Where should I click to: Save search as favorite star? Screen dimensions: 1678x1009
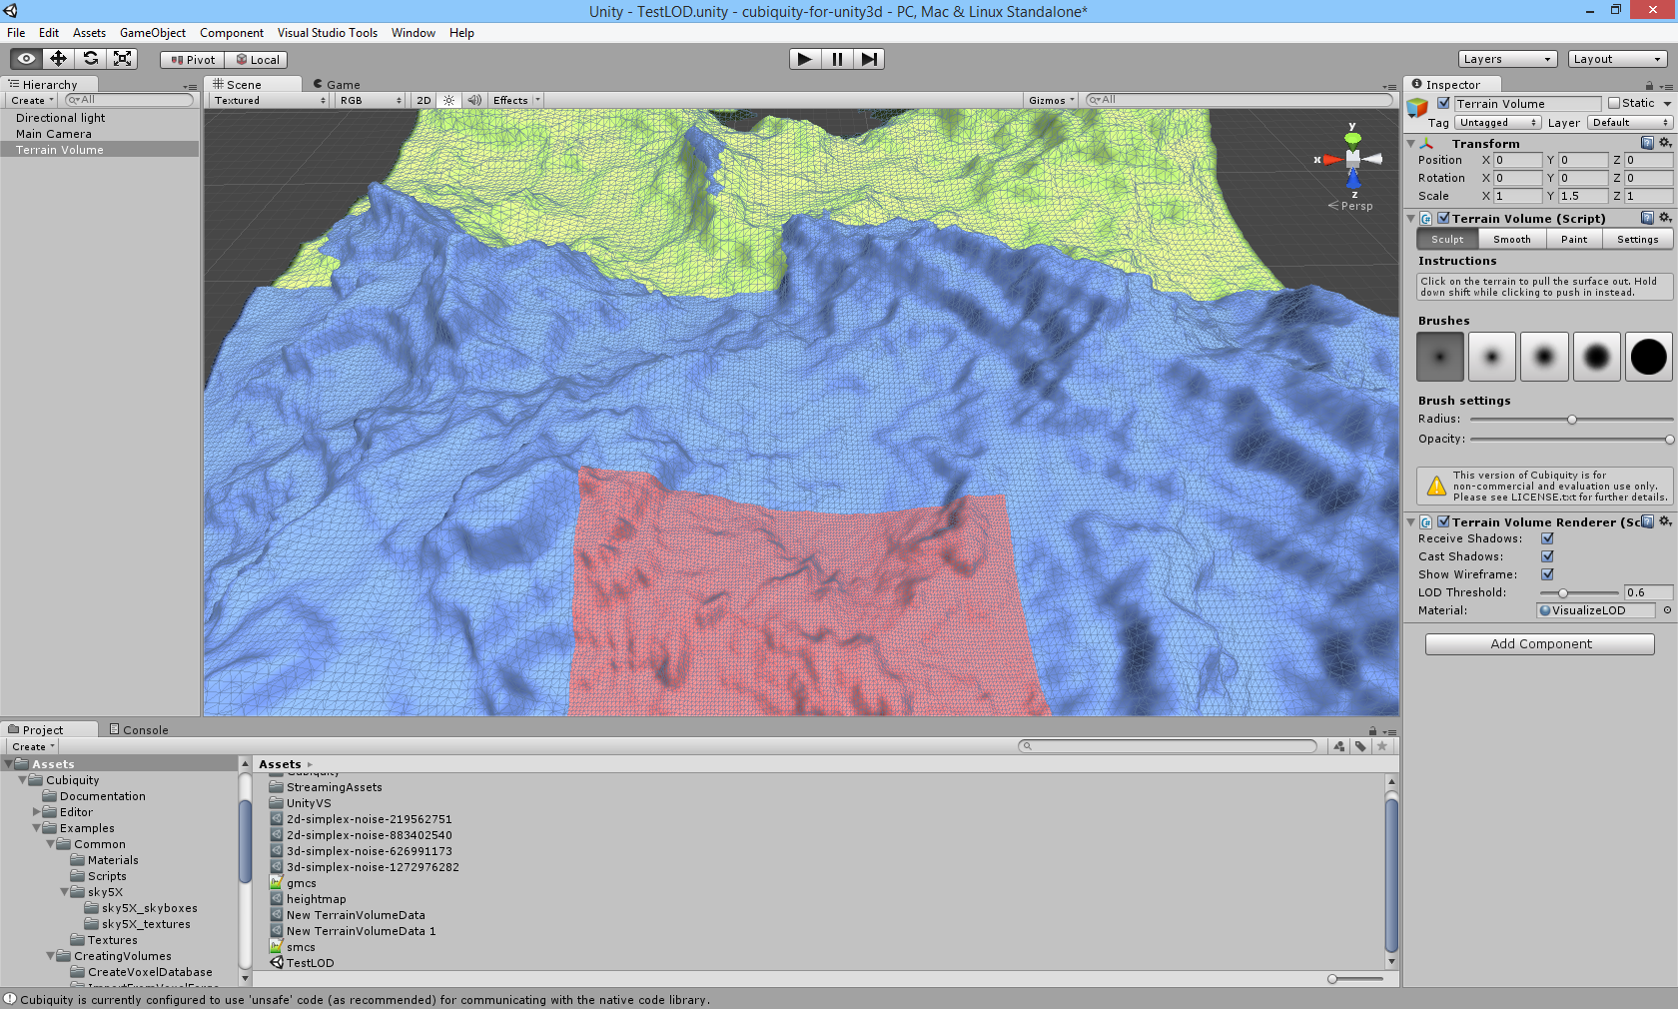click(1382, 746)
